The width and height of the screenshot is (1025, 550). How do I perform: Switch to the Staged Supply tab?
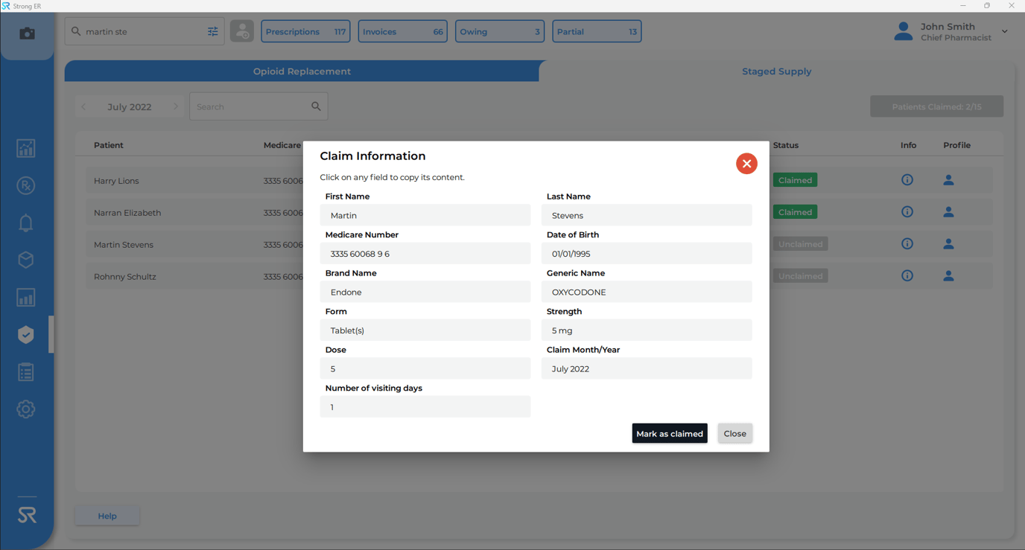coord(776,71)
